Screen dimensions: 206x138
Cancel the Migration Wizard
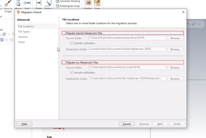click(127, 124)
